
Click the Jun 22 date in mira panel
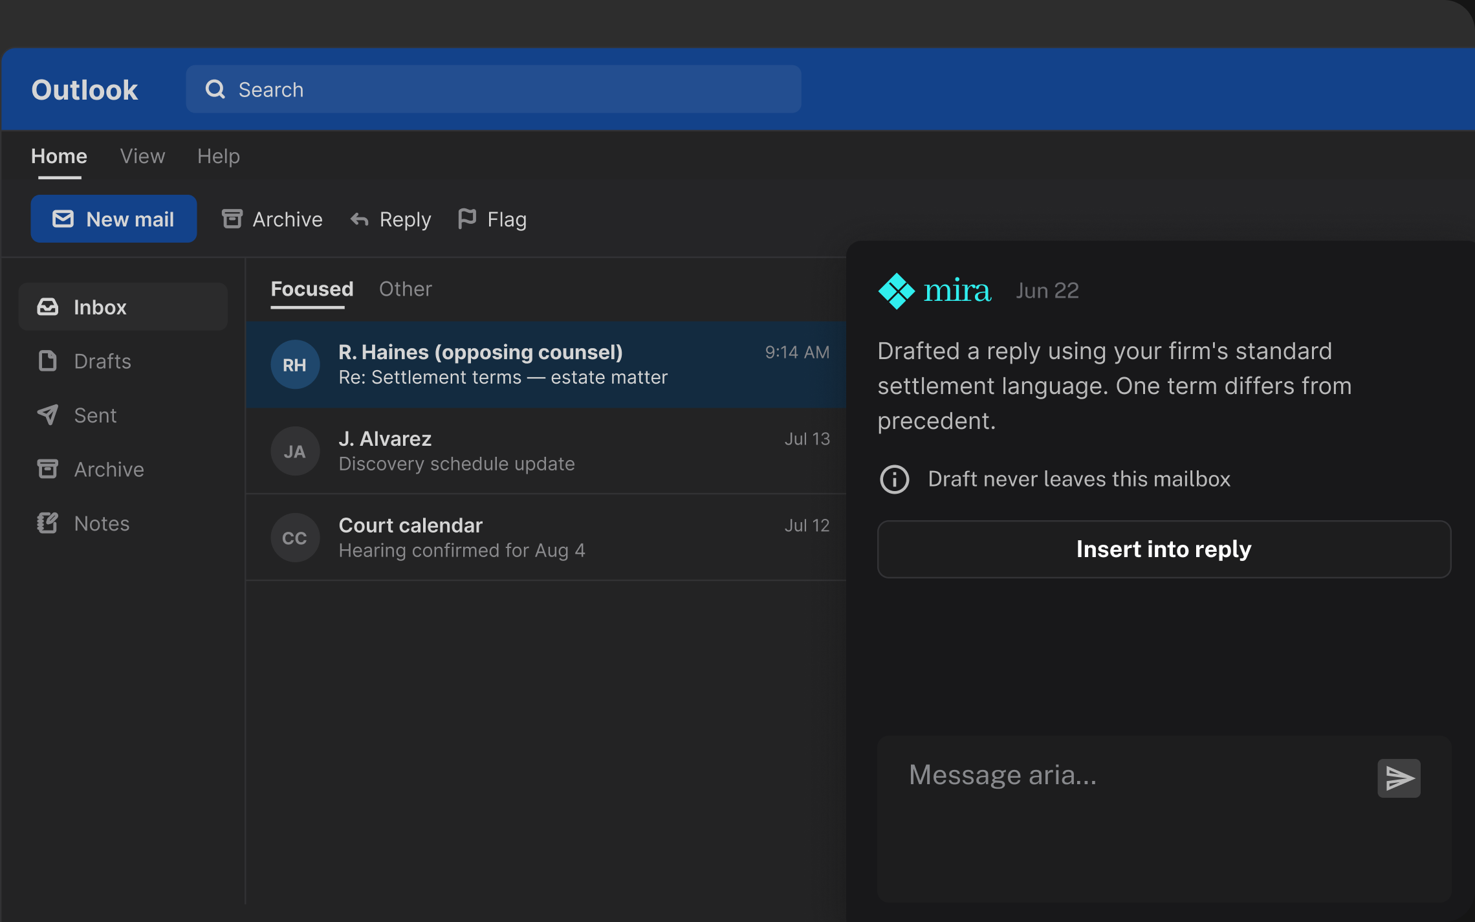tap(1047, 291)
